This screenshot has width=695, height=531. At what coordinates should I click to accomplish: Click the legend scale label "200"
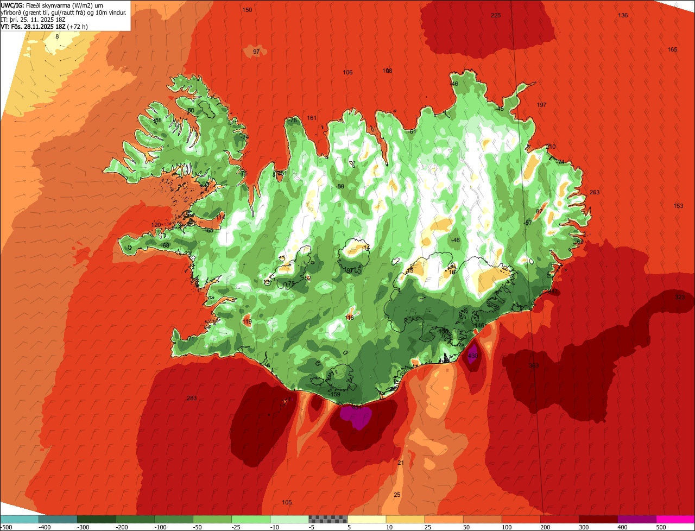click(546, 527)
